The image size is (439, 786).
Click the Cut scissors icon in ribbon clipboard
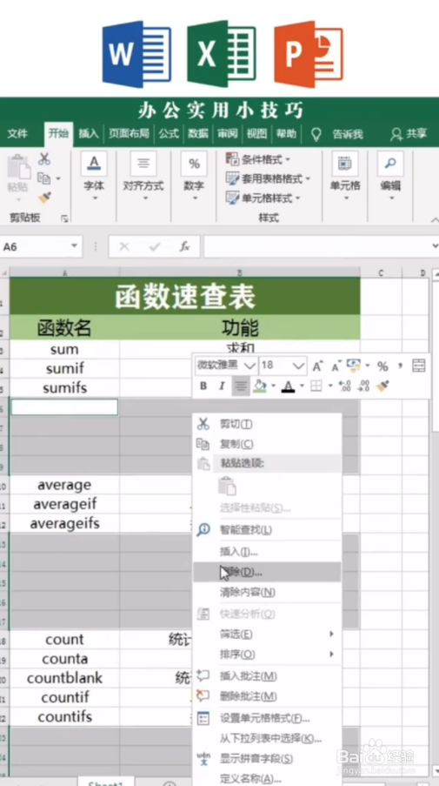point(44,159)
